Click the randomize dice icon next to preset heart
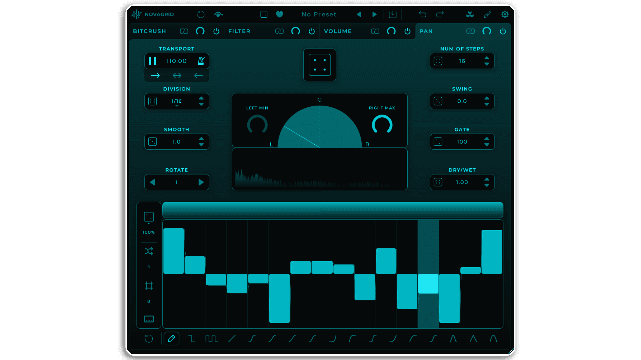The width and height of the screenshot is (641, 360). [x=264, y=14]
